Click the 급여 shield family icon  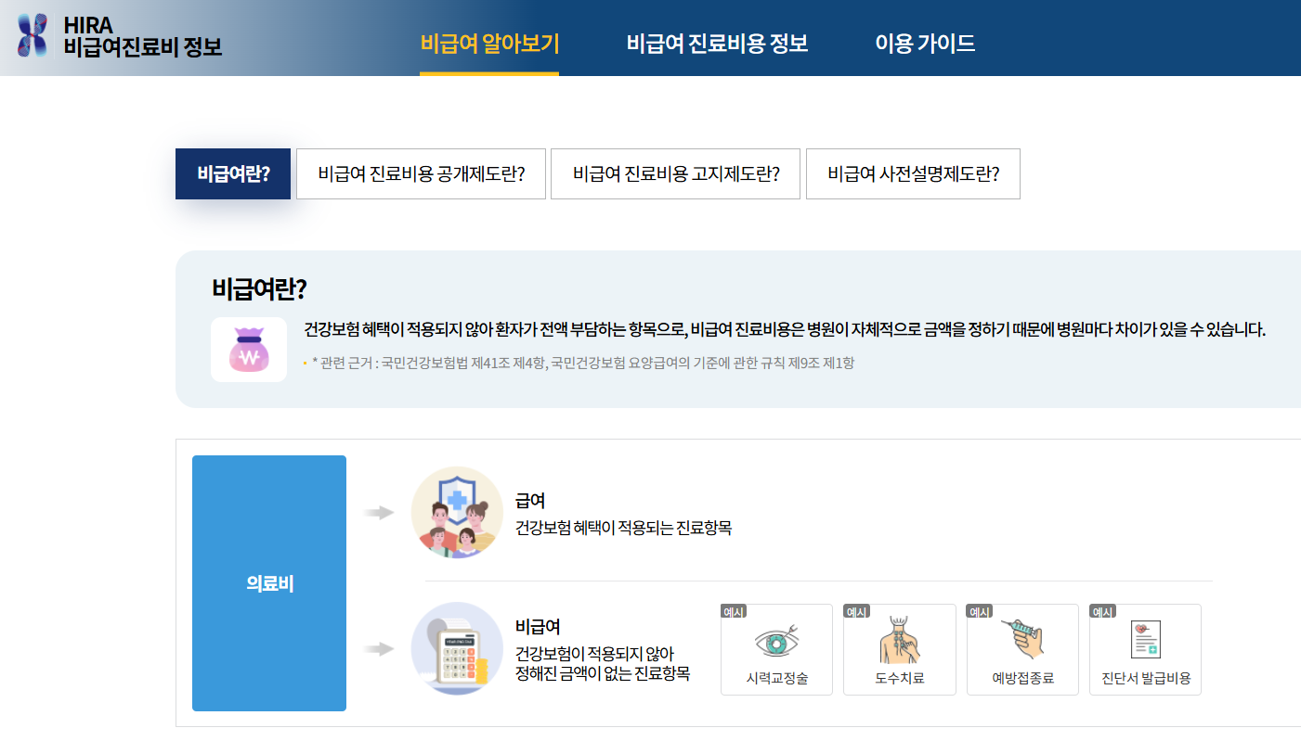pos(456,511)
